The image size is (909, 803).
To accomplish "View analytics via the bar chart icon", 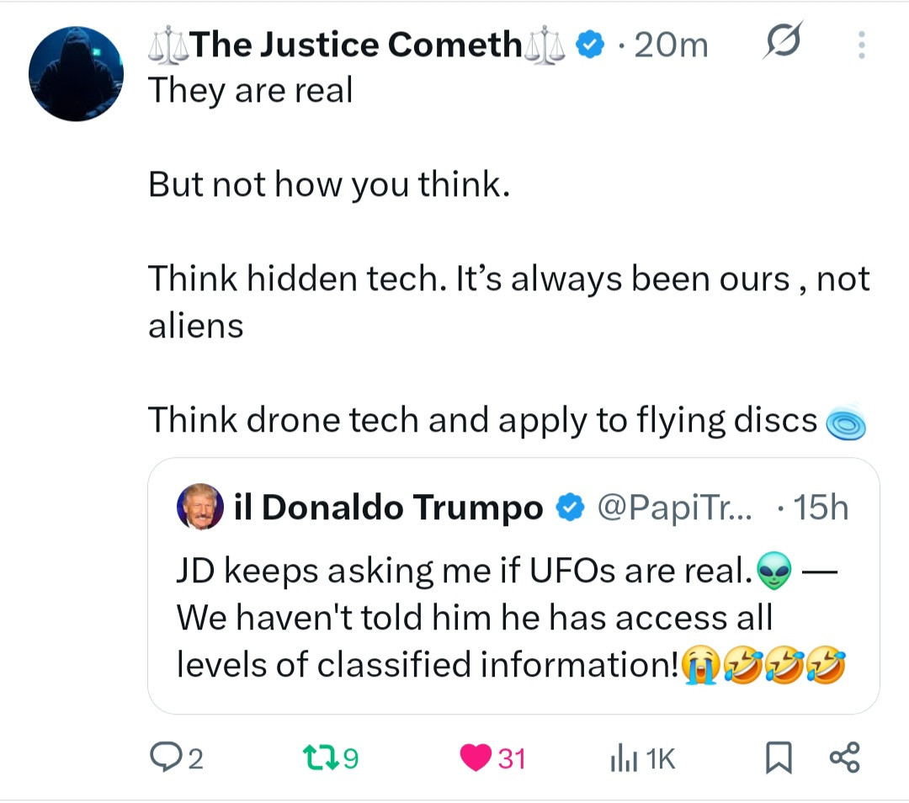I will click(620, 758).
